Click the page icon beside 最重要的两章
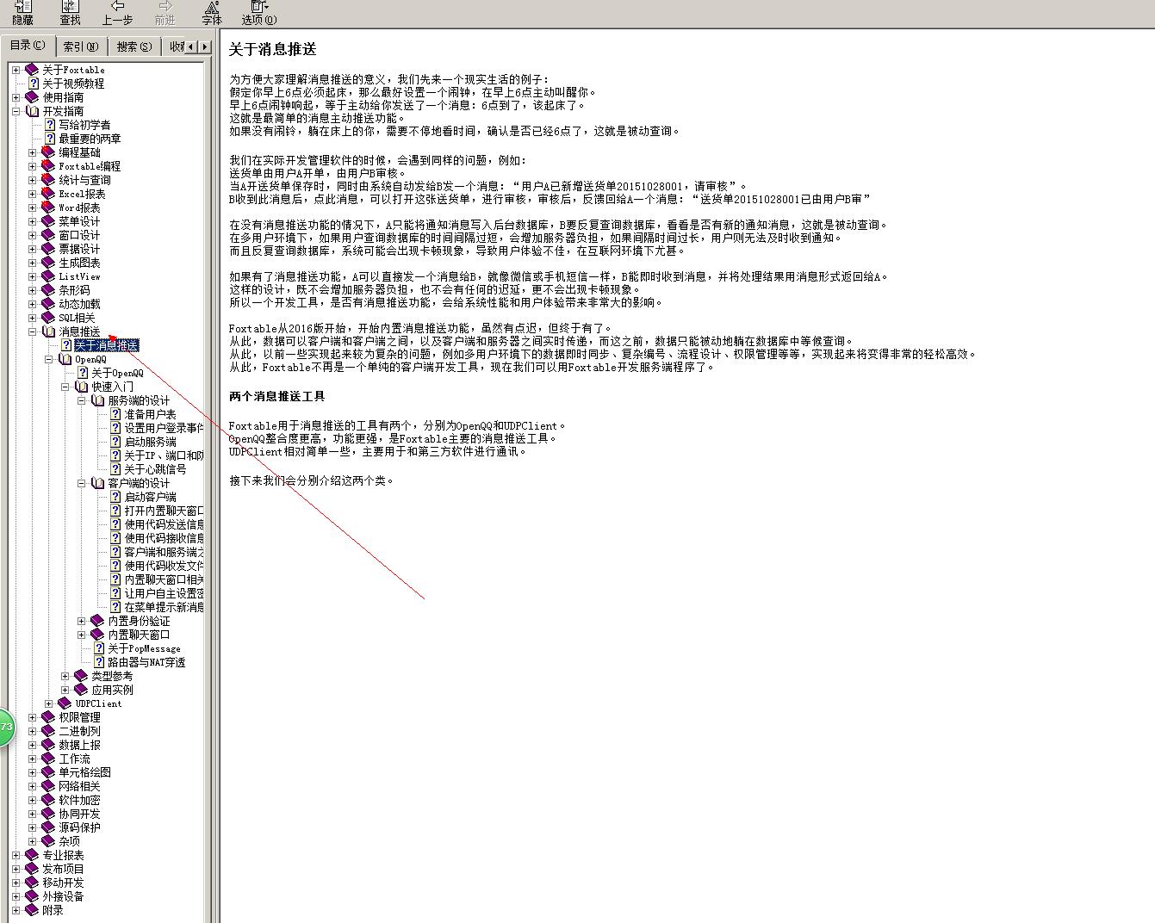 (50, 139)
